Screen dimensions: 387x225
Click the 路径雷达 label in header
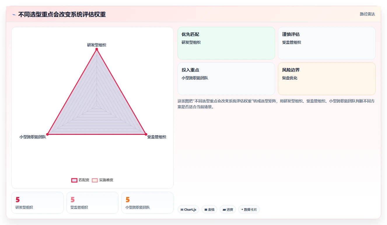tap(367, 14)
